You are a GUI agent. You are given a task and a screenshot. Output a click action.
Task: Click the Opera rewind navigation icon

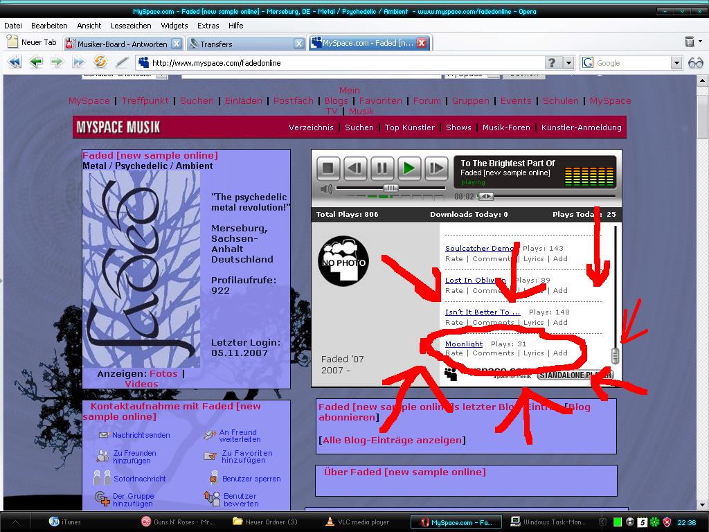click(15, 62)
